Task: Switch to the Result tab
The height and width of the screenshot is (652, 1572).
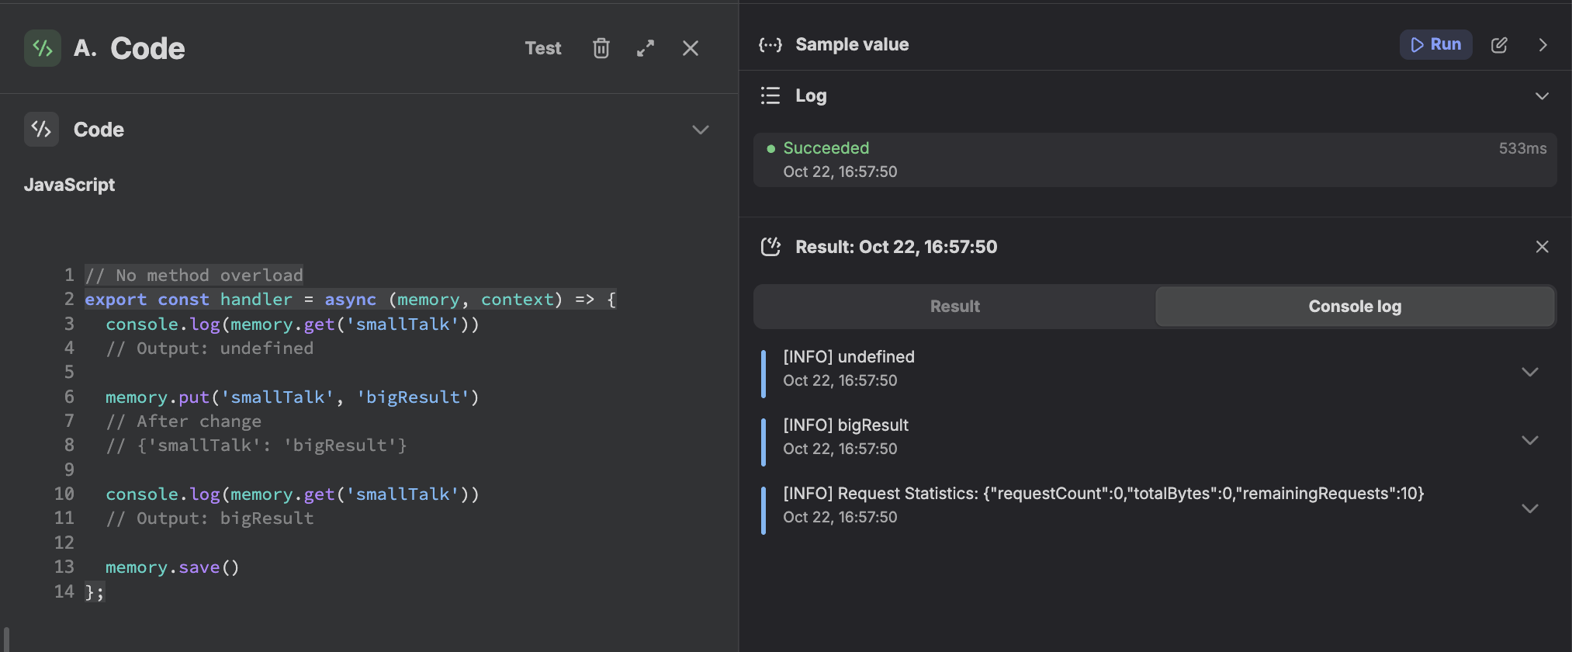Action: tap(954, 307)
